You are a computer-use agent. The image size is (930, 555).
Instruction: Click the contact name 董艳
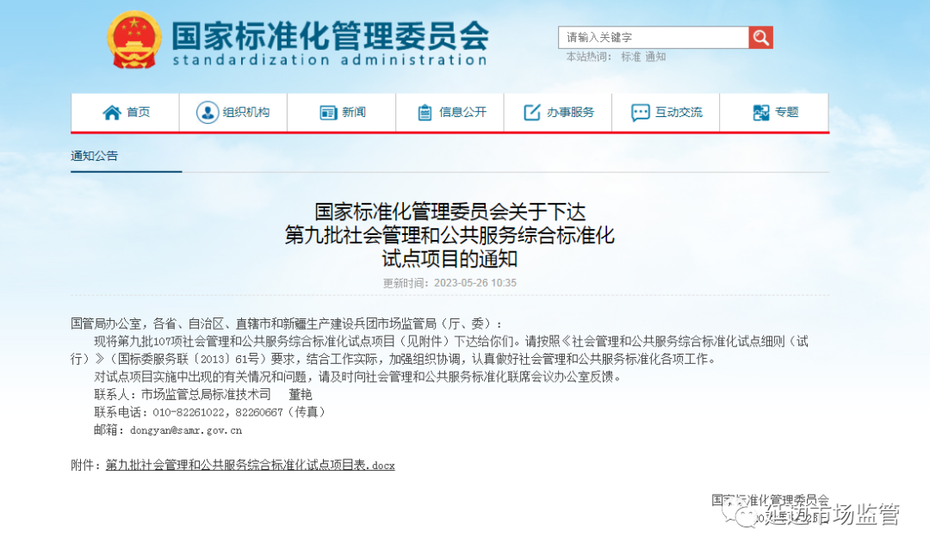[x=301, y=395]
